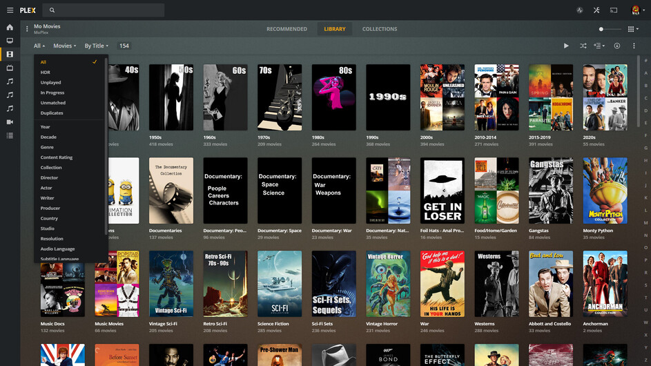
Task: Switch to the Recommended tab
Action: (x=287, y=29)
